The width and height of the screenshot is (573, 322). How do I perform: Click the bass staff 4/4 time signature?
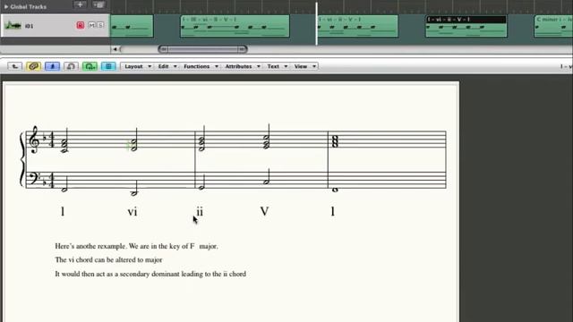51,181
